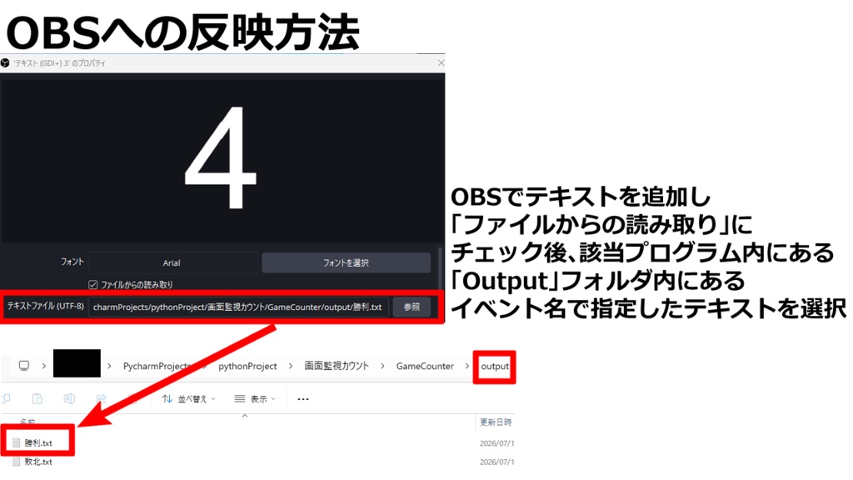Click the properties panel vertical scrollbar

point(440,269)
